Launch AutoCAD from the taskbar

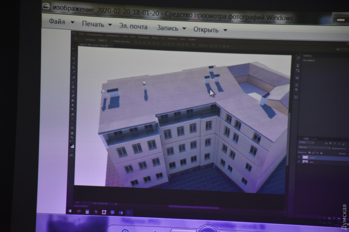pos(104,212)
